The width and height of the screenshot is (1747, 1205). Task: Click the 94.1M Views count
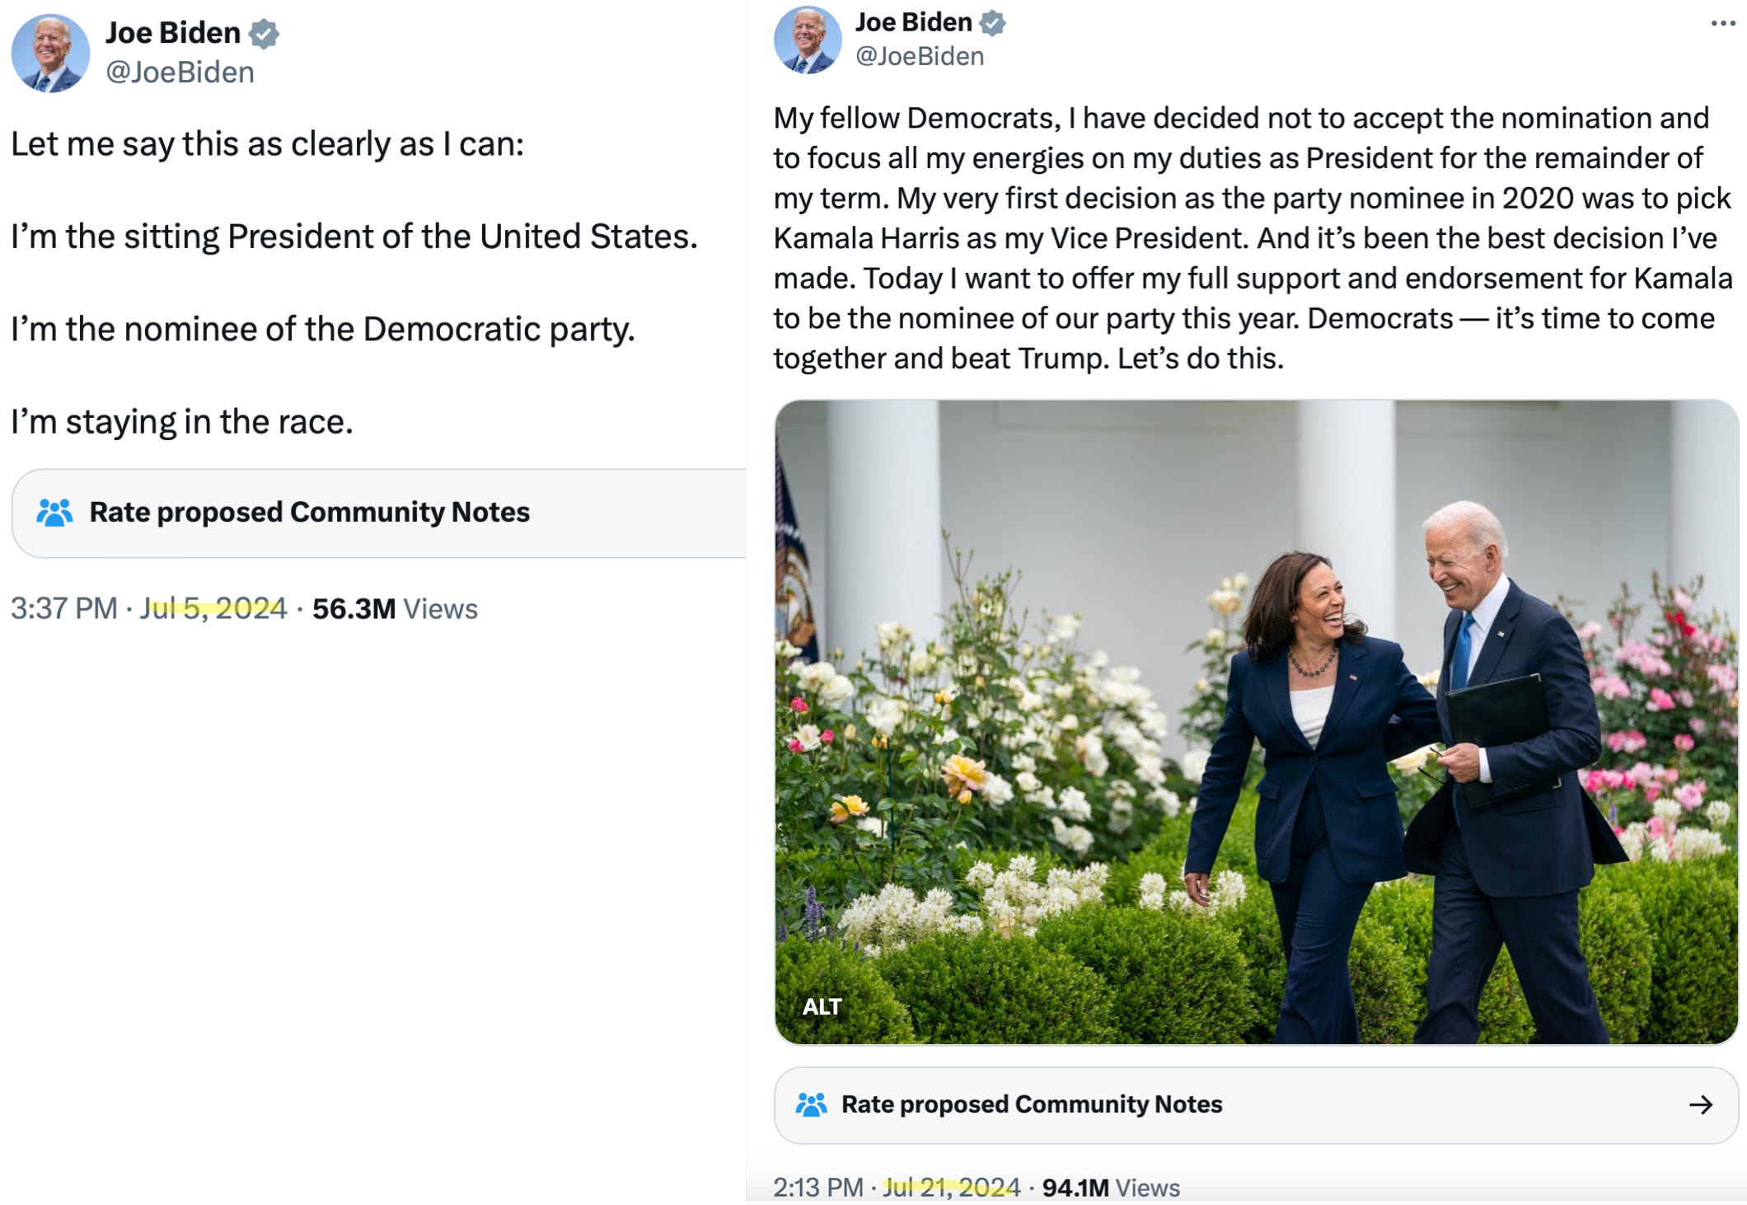(1110, 1188)
